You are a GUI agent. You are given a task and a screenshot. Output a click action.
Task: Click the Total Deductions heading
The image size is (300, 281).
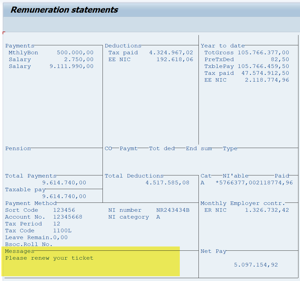(x=134, y=176)
